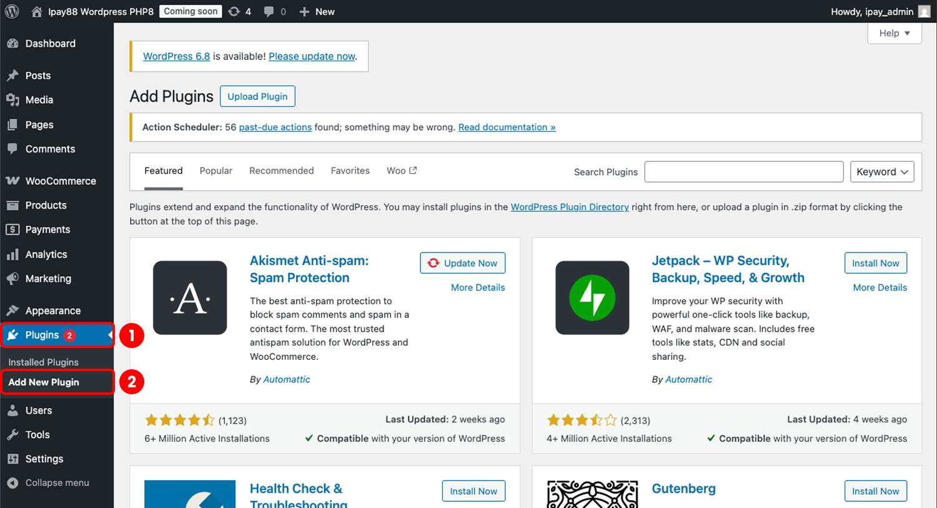Click the Jetpack Automattic author link
Screen dimensions: 937x508
click(x=688, y=379)
